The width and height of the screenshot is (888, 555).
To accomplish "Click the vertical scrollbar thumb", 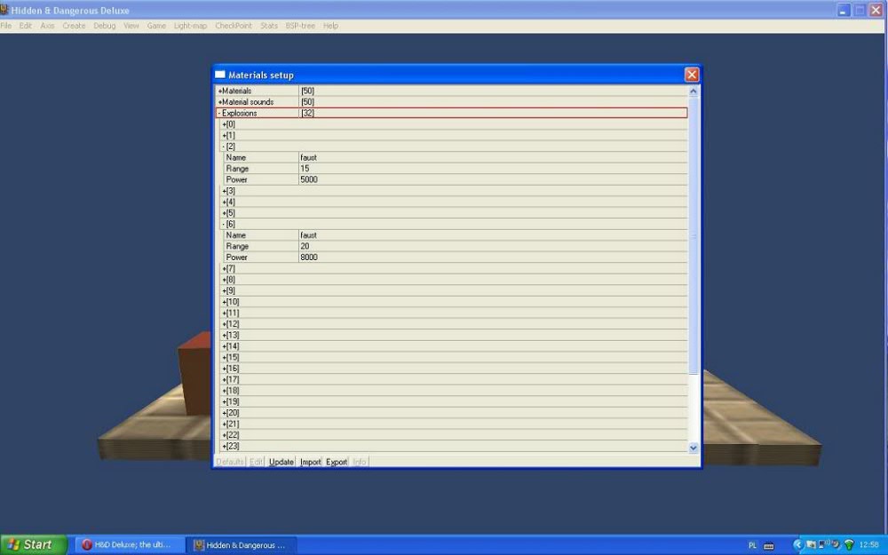I will [694, 235].
